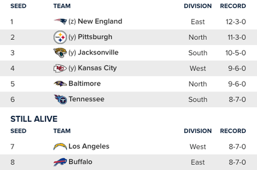
Task: Select the STILL ALIVE section heading
Action: [x=34, y=119]
